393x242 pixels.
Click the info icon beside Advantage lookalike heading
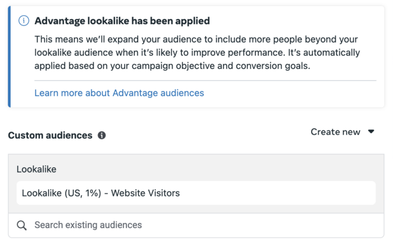click(24, 21)
